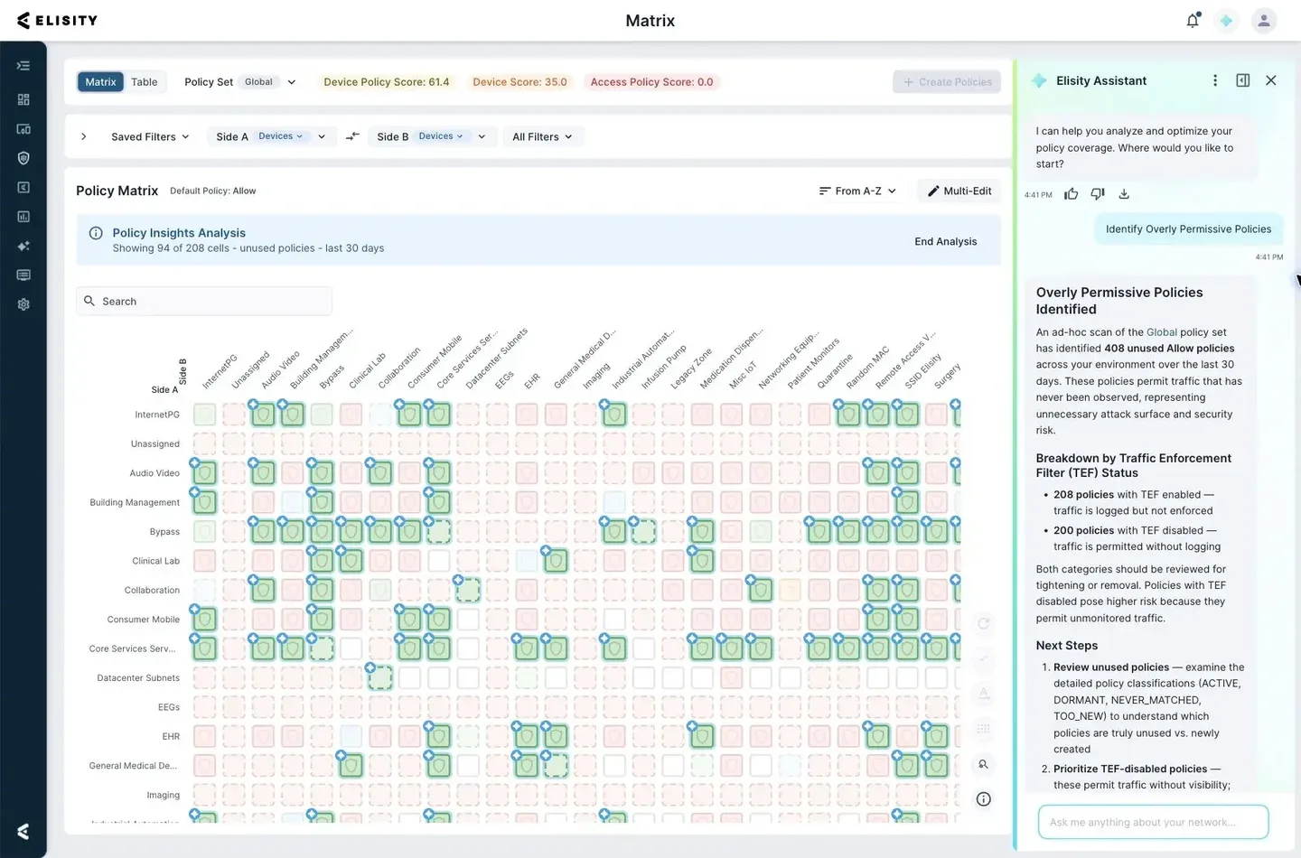Open Elisity Assistant more options menu
1301x858 pixels.
[x=1215, y=80]
